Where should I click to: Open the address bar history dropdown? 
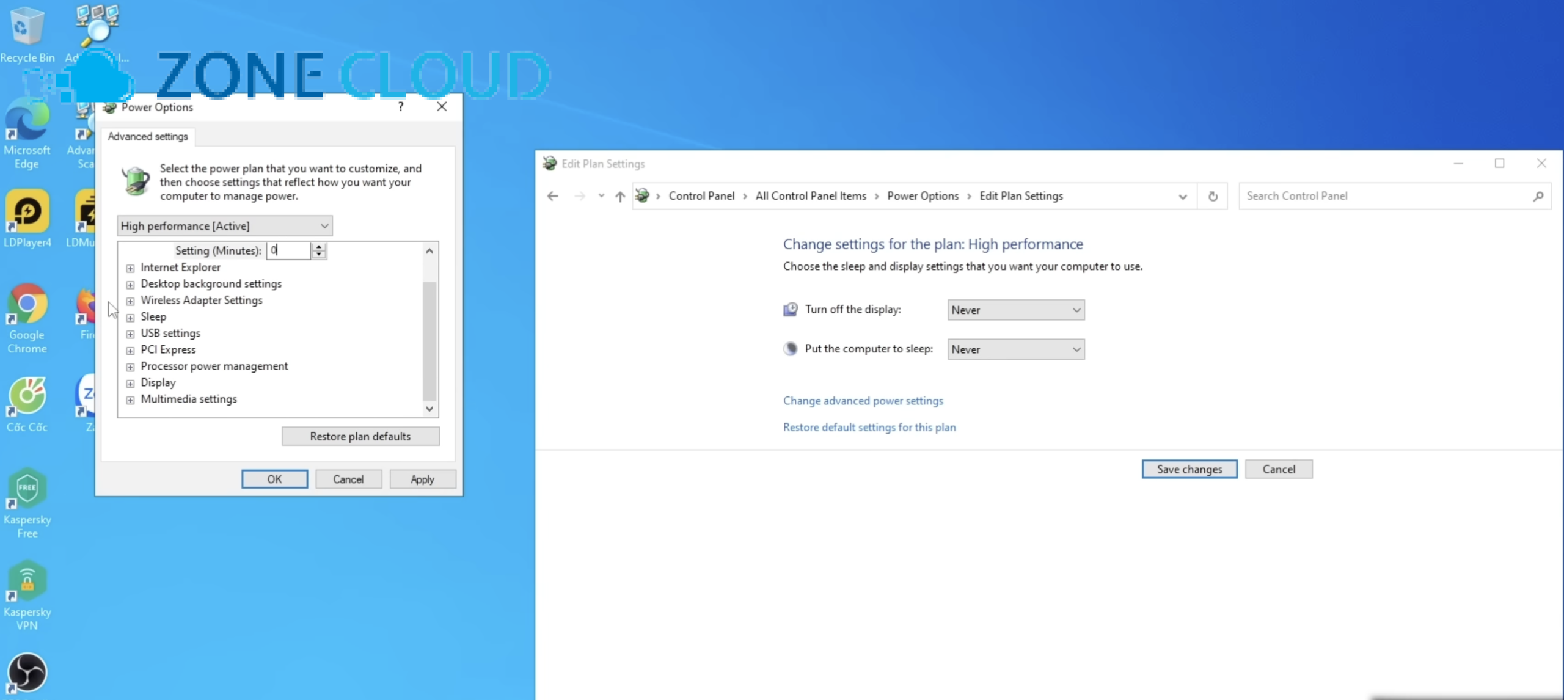pyautogui.click(x=1183, y=197)
